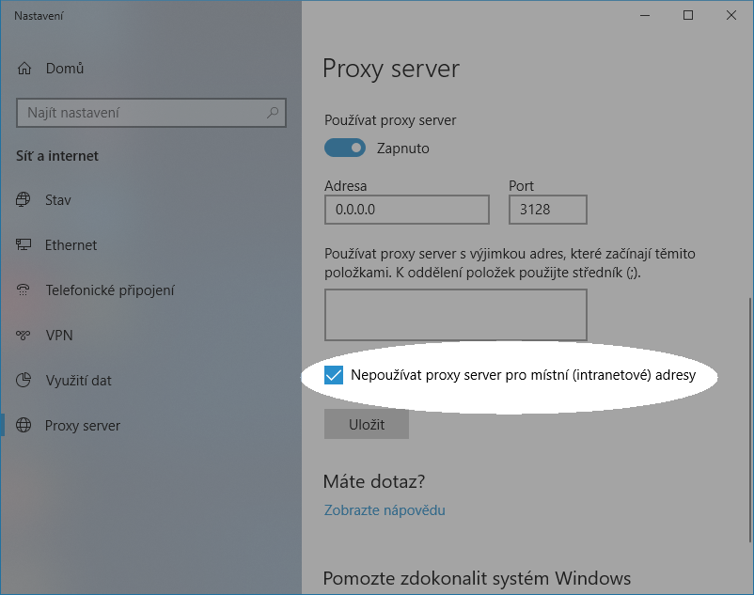Screen dimensions: 754x595
Task: Open Telefonické připojení via its phone icon
Action: point(22,290)
